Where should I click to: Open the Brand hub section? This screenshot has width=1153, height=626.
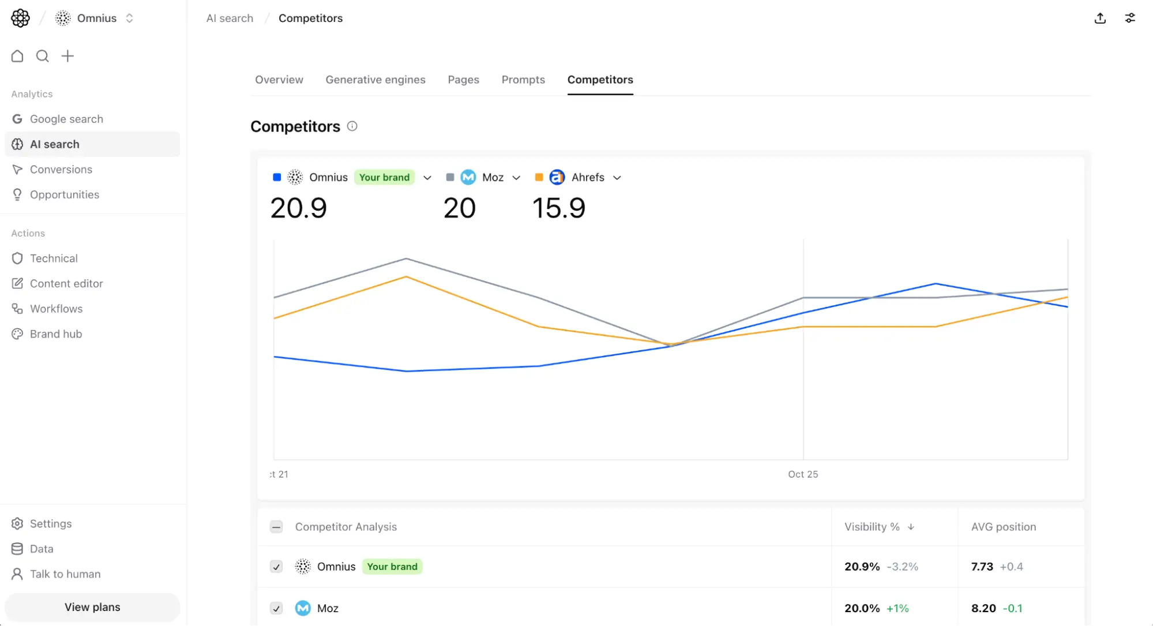(x=56, y=333)
